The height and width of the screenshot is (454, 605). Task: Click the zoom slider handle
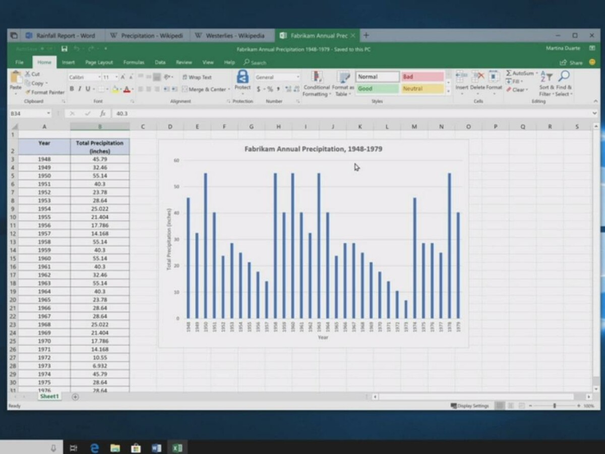coord(555,406)
